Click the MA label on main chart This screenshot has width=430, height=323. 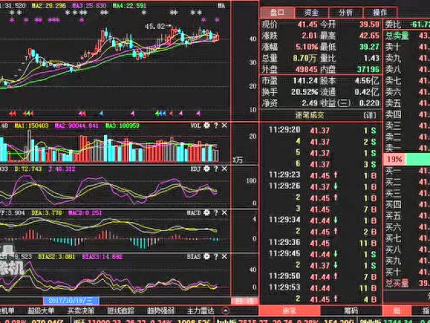pyautogui.click(x=221, y=6)
